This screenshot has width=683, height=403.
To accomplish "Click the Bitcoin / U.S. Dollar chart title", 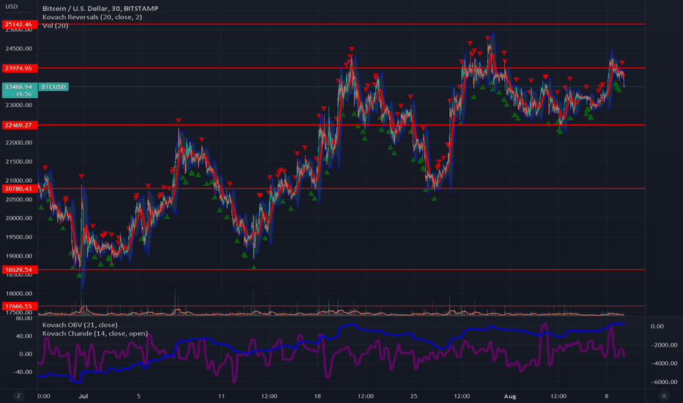I will (x=100, y=8).
